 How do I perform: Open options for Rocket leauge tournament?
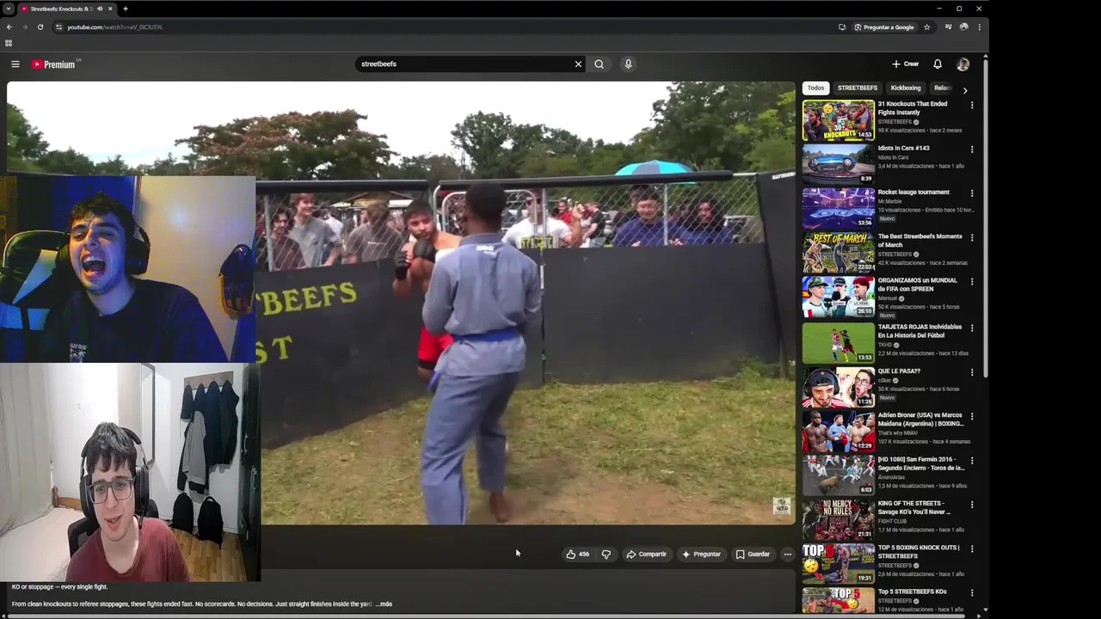tap(972, 193)
